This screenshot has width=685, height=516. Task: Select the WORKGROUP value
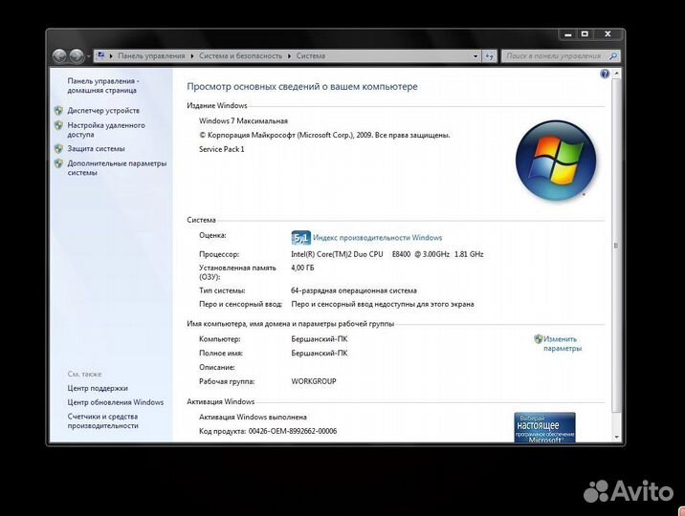(x=314, y=381)
